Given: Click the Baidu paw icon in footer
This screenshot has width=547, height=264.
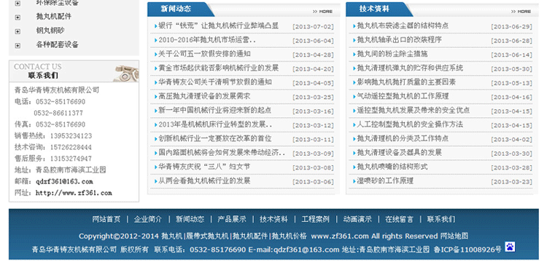Looking at the screenshot, I should (x=510, y=247).
